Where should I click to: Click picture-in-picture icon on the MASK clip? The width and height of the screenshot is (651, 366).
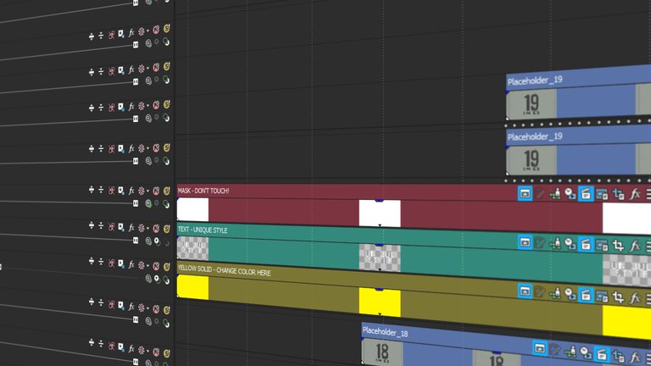(x=602, y=194)
